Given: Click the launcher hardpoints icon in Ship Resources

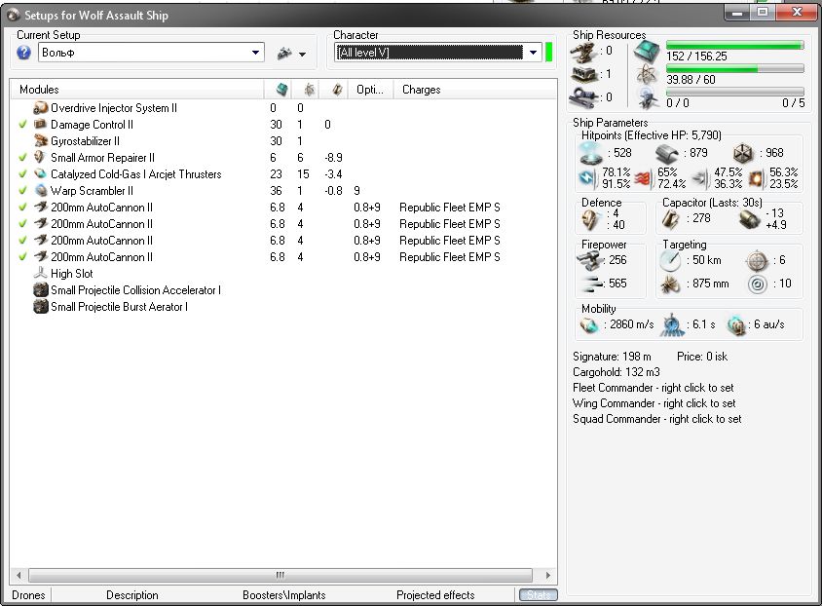Looking at the screenshot, I should pos(583,74).
